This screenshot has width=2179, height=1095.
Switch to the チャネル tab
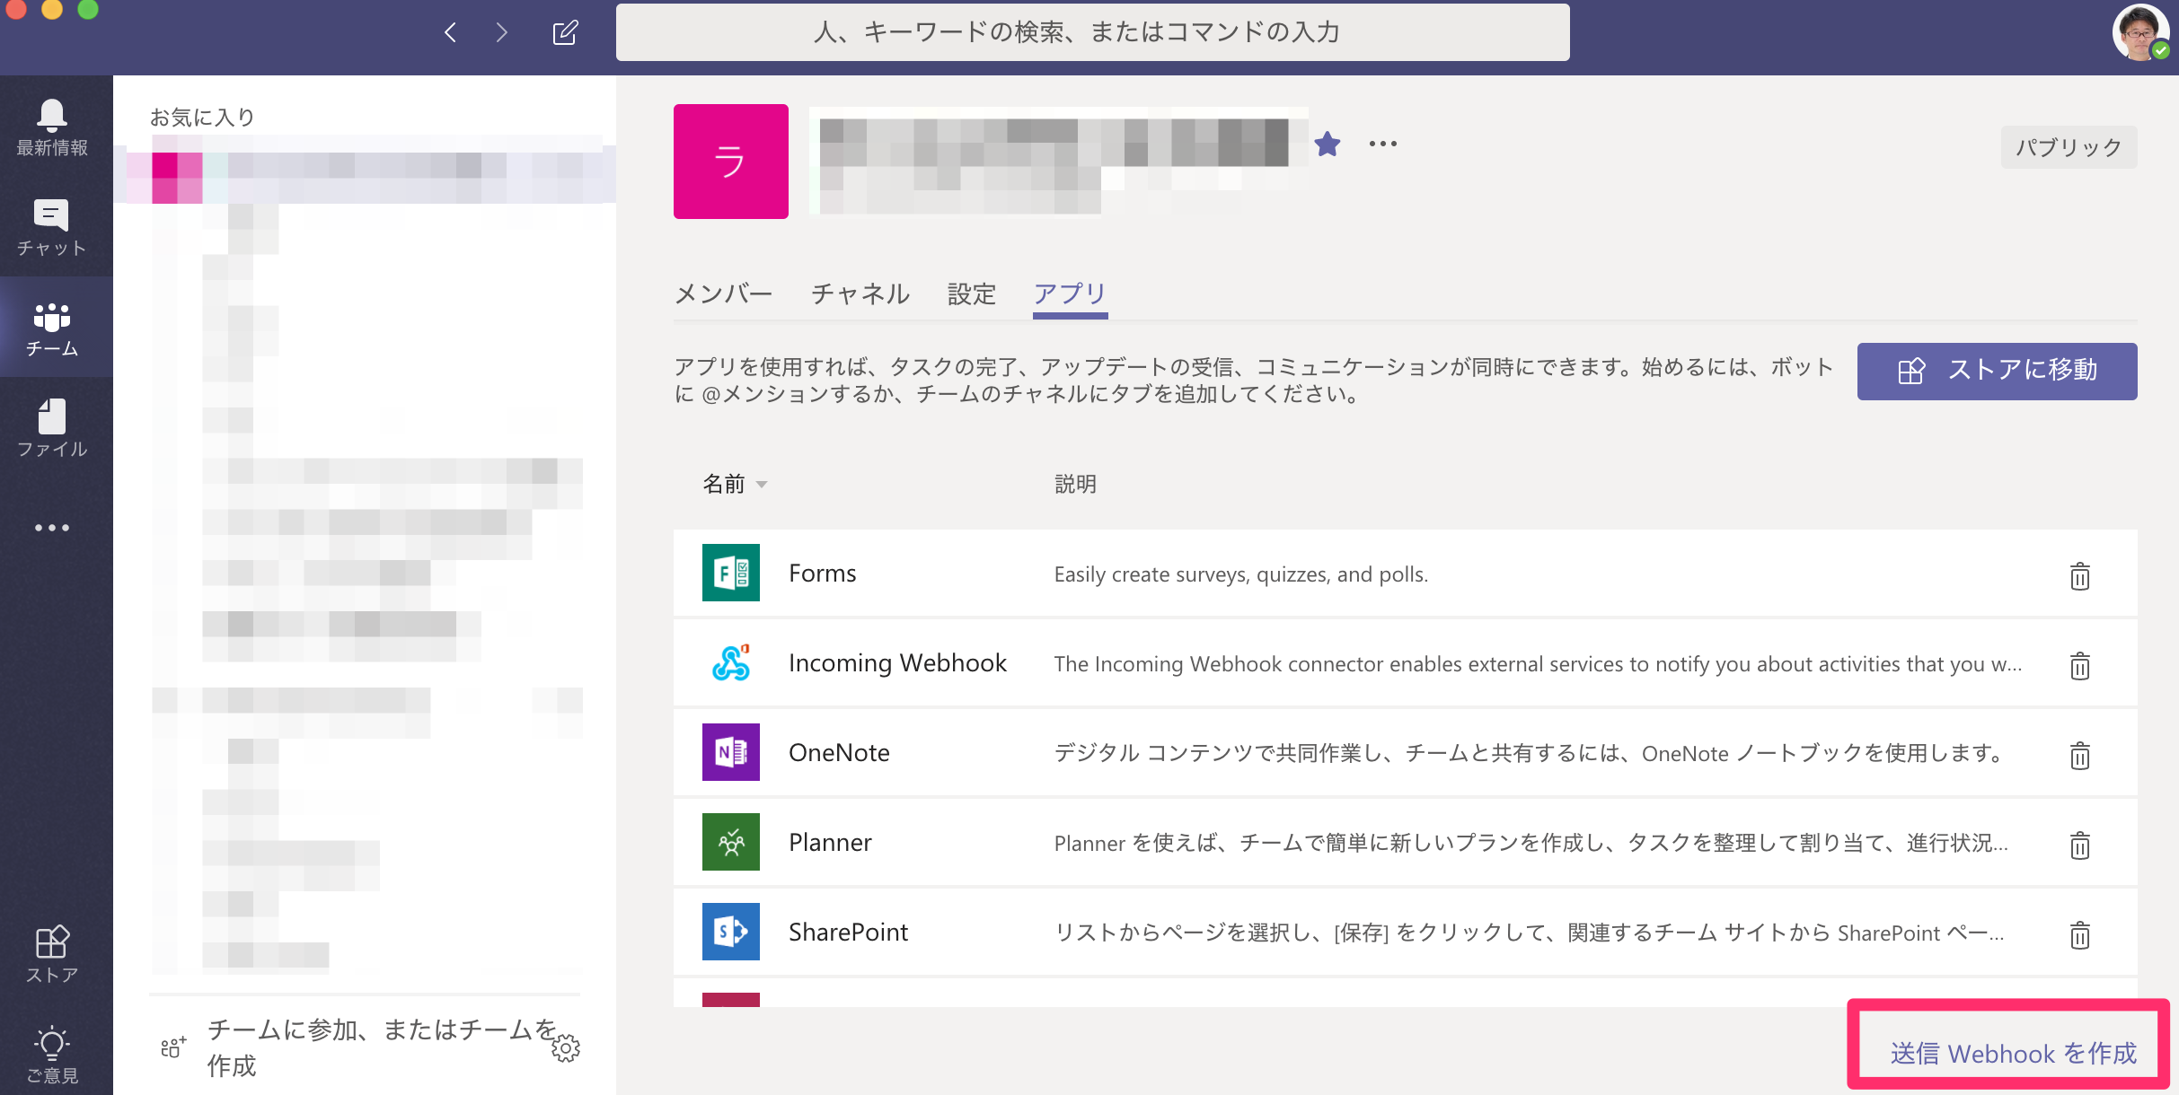point(860,293)
